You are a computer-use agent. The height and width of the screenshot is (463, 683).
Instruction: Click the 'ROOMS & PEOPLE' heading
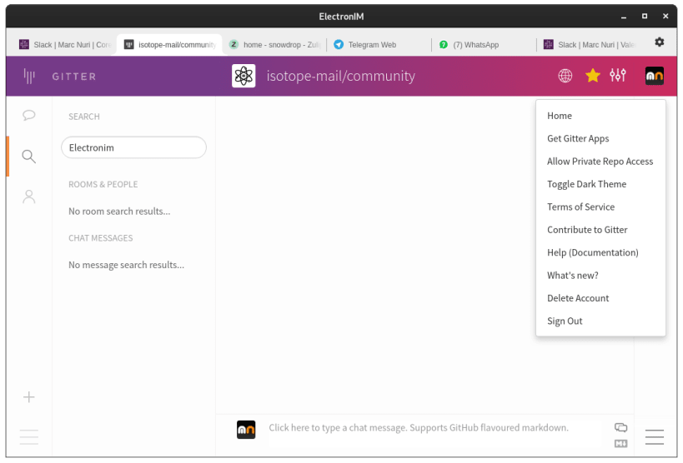[x=103, y=185]
